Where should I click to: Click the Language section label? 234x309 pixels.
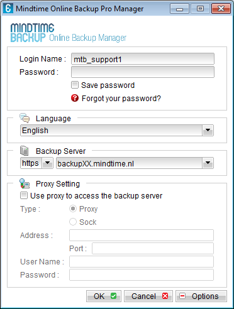(x=53, y=119)
